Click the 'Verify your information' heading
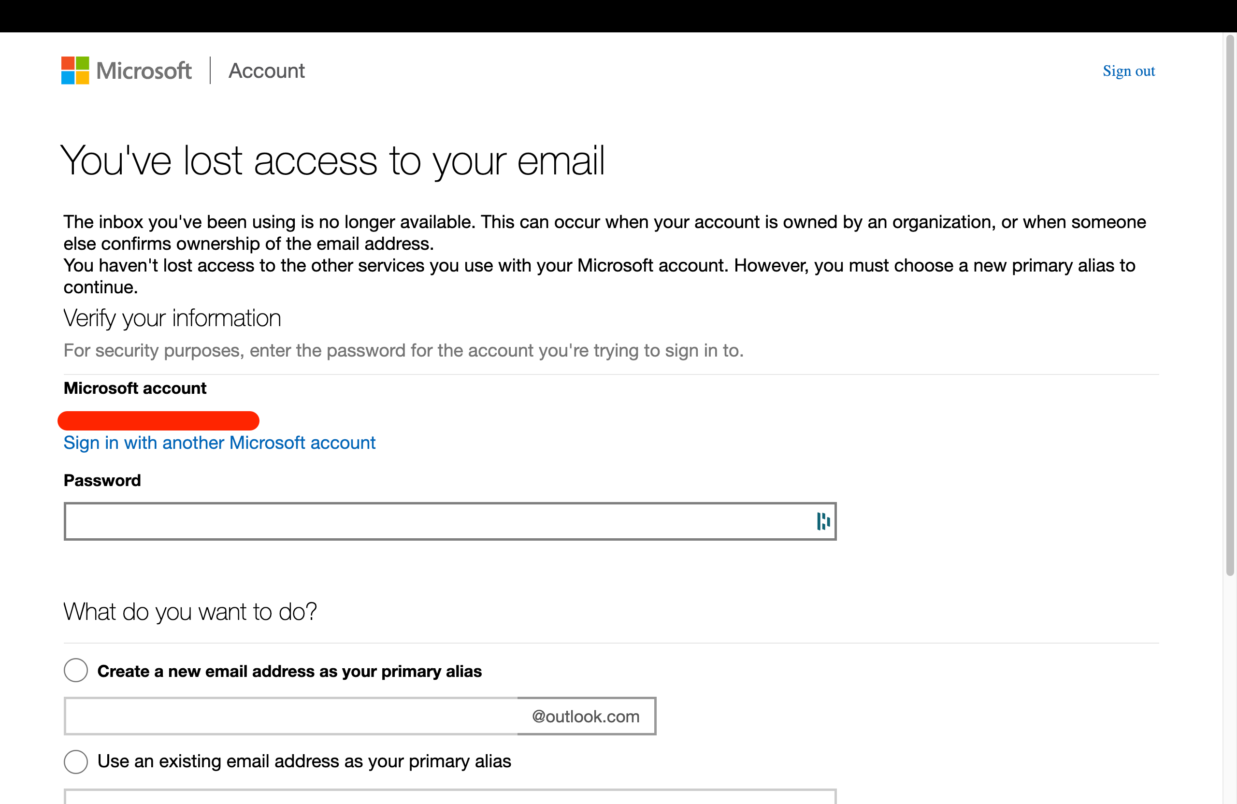 [172, 318]
